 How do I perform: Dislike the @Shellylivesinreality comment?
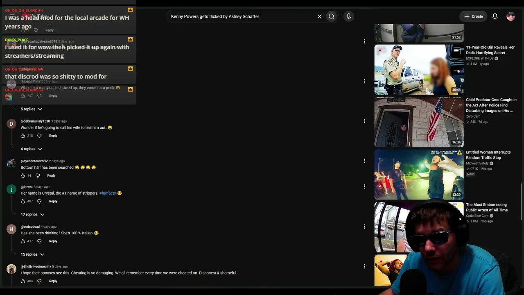[39, 281]
